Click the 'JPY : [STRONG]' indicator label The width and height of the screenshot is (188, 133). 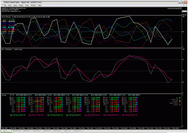(x=7, y=50)
